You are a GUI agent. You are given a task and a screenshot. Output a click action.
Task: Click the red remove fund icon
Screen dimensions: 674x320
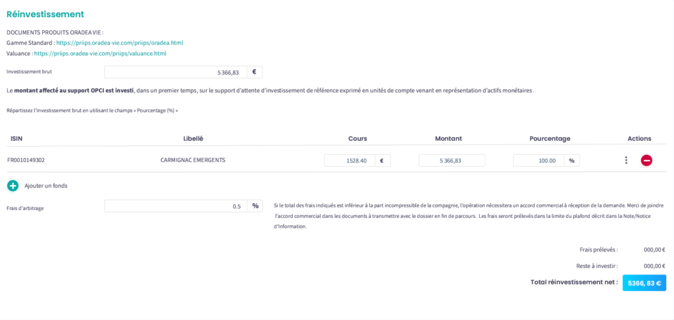coord(646,160)
